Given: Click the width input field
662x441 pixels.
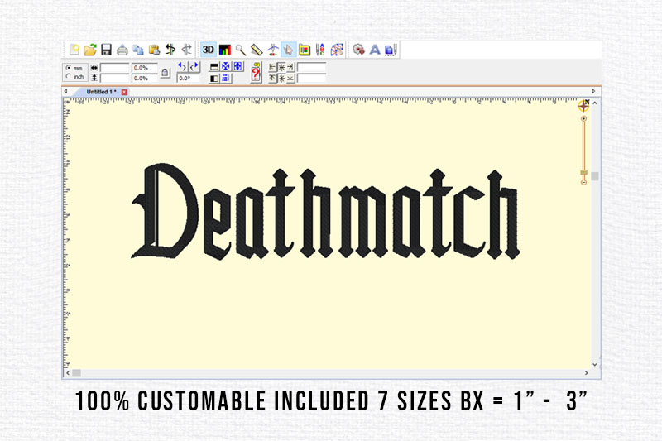Looking at the screenshot, I should point(114,68).
